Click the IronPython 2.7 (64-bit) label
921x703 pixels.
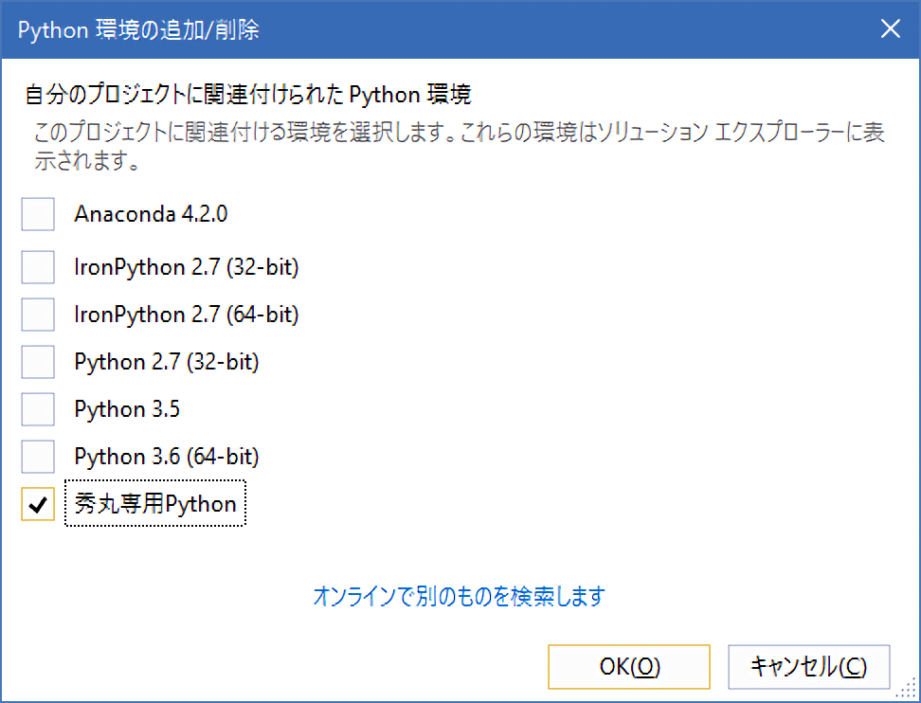pos(187,314)
